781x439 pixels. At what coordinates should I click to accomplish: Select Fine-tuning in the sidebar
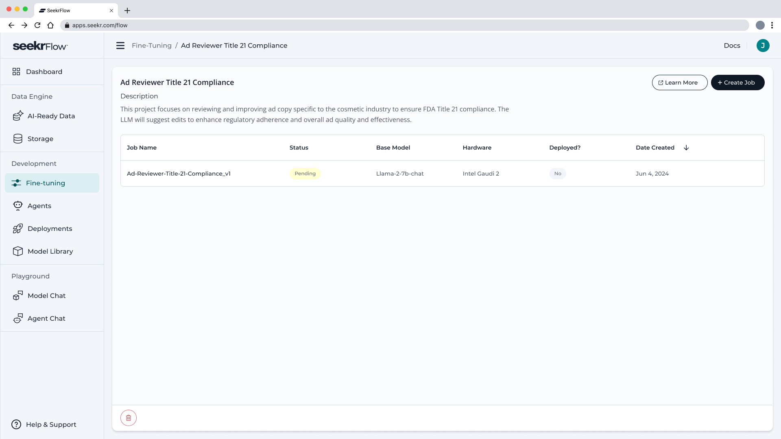pos(52,183)
